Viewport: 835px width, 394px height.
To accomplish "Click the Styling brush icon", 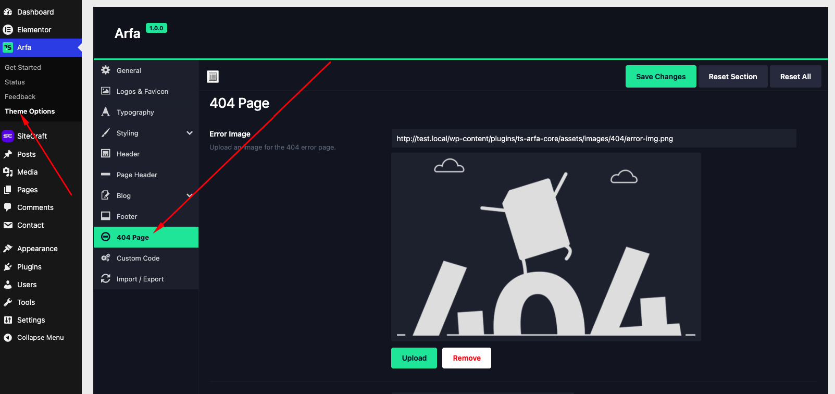I will point(106,132).
